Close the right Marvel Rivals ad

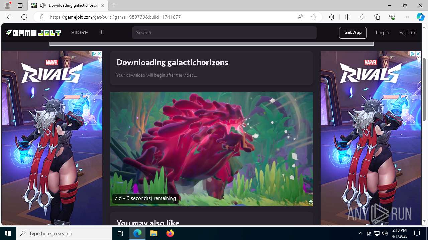[x=418, y=54]
